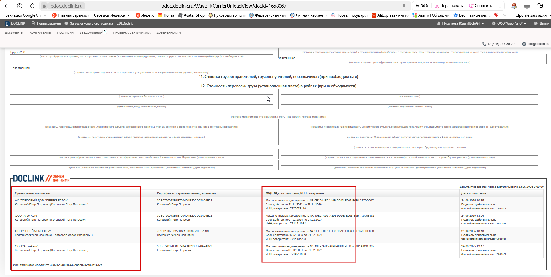The image size is (551, 277).
Task: Click ИНН доверителя: 7715196234
Action: tap(286, 239)
